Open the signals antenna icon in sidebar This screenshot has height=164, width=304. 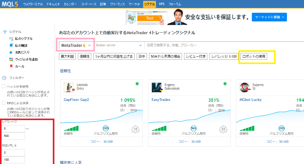5,32
